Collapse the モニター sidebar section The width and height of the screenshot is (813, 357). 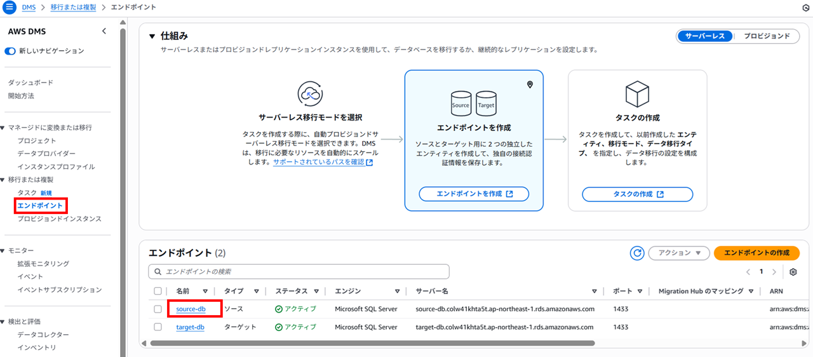(3, 250)
